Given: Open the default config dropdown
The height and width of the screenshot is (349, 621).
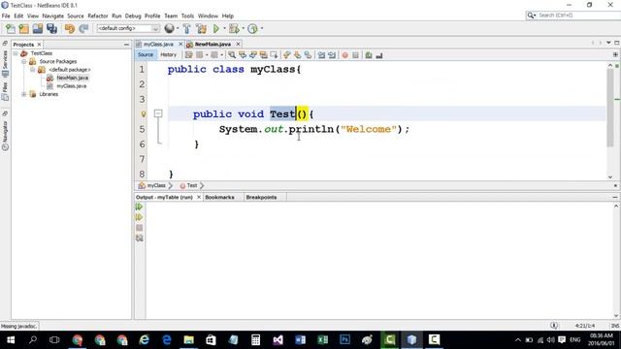Looking at the screenshot, I should (x=128, y=28).
